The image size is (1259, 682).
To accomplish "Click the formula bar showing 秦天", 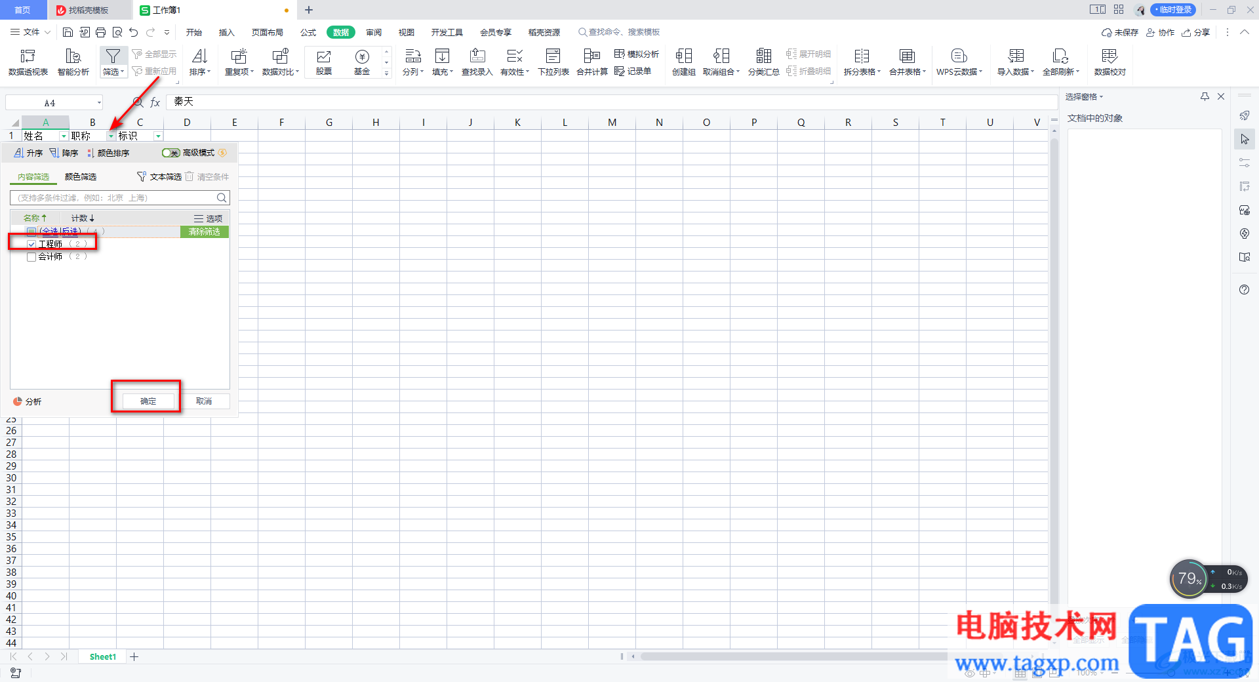I will pyautogui.click(x=611, y=102).
